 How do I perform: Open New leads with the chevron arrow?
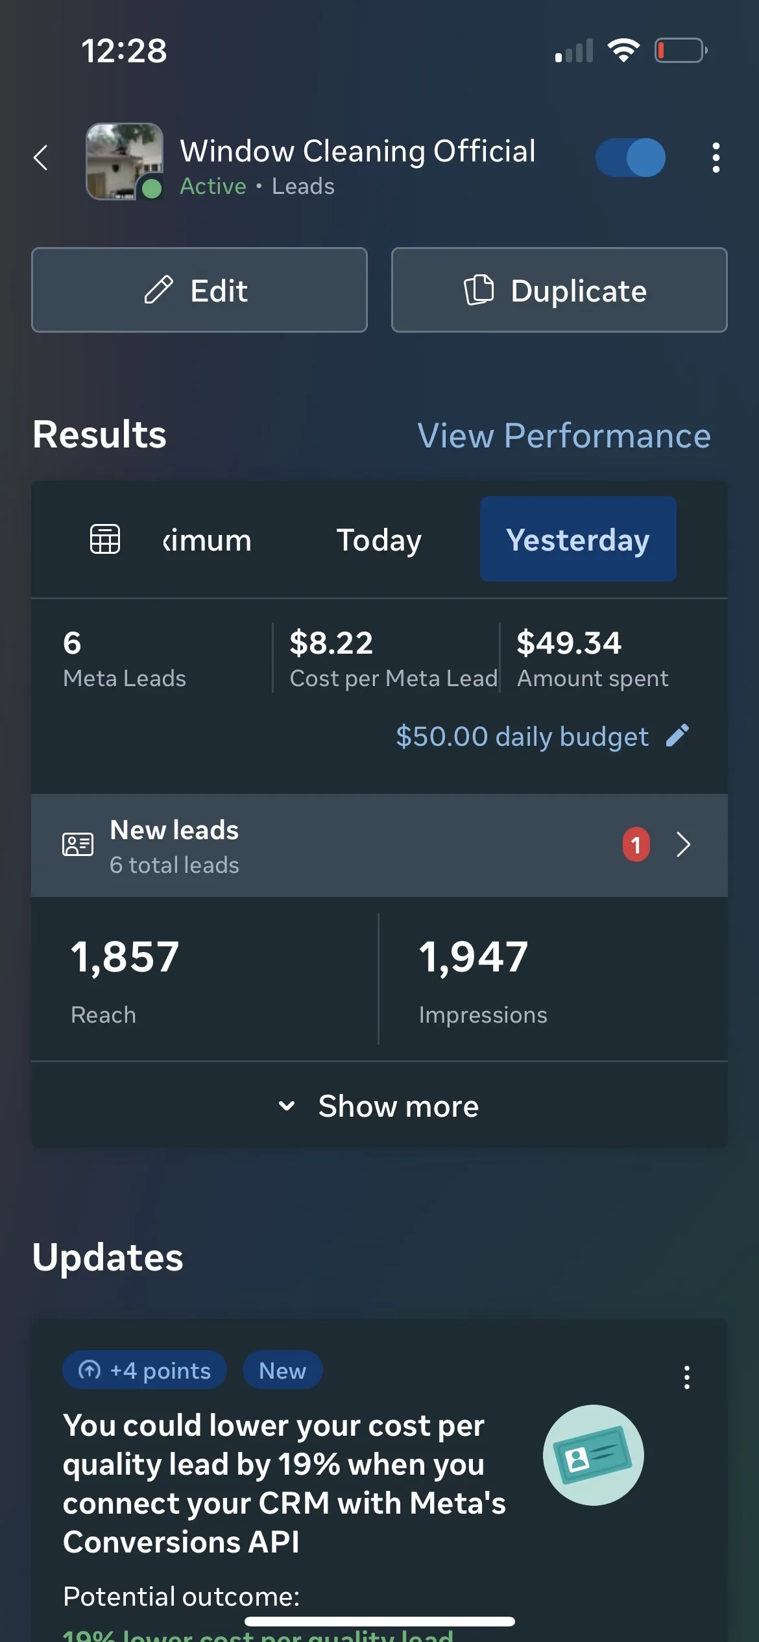pyautogui.click(x=683, y=844)
